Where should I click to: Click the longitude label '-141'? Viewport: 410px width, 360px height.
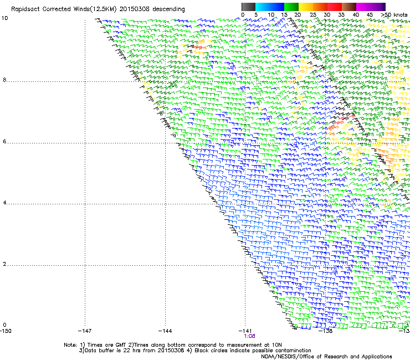[245, 331]
